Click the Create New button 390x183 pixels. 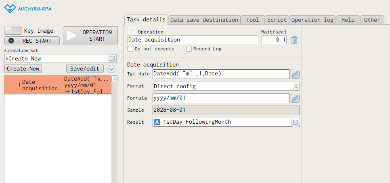(x=23, y=69)
